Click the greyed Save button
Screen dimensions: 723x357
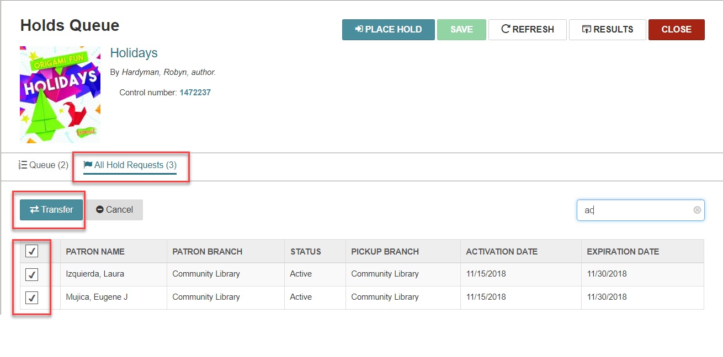coord(461,30)
